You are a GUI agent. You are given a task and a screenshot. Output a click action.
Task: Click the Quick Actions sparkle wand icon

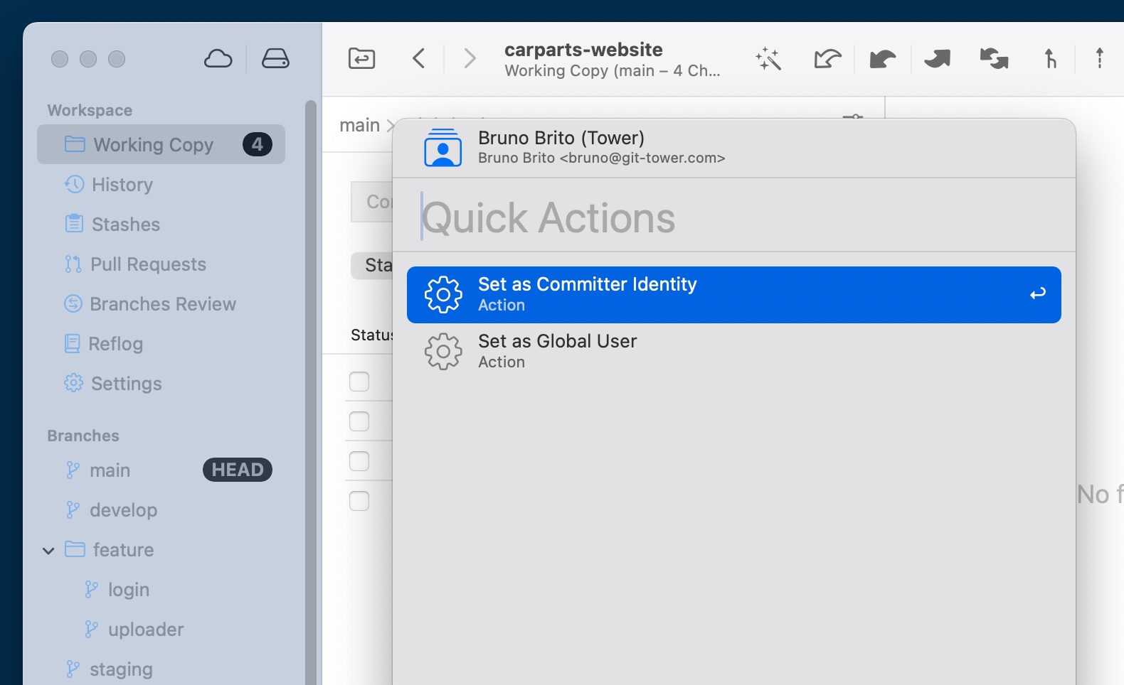768,58
